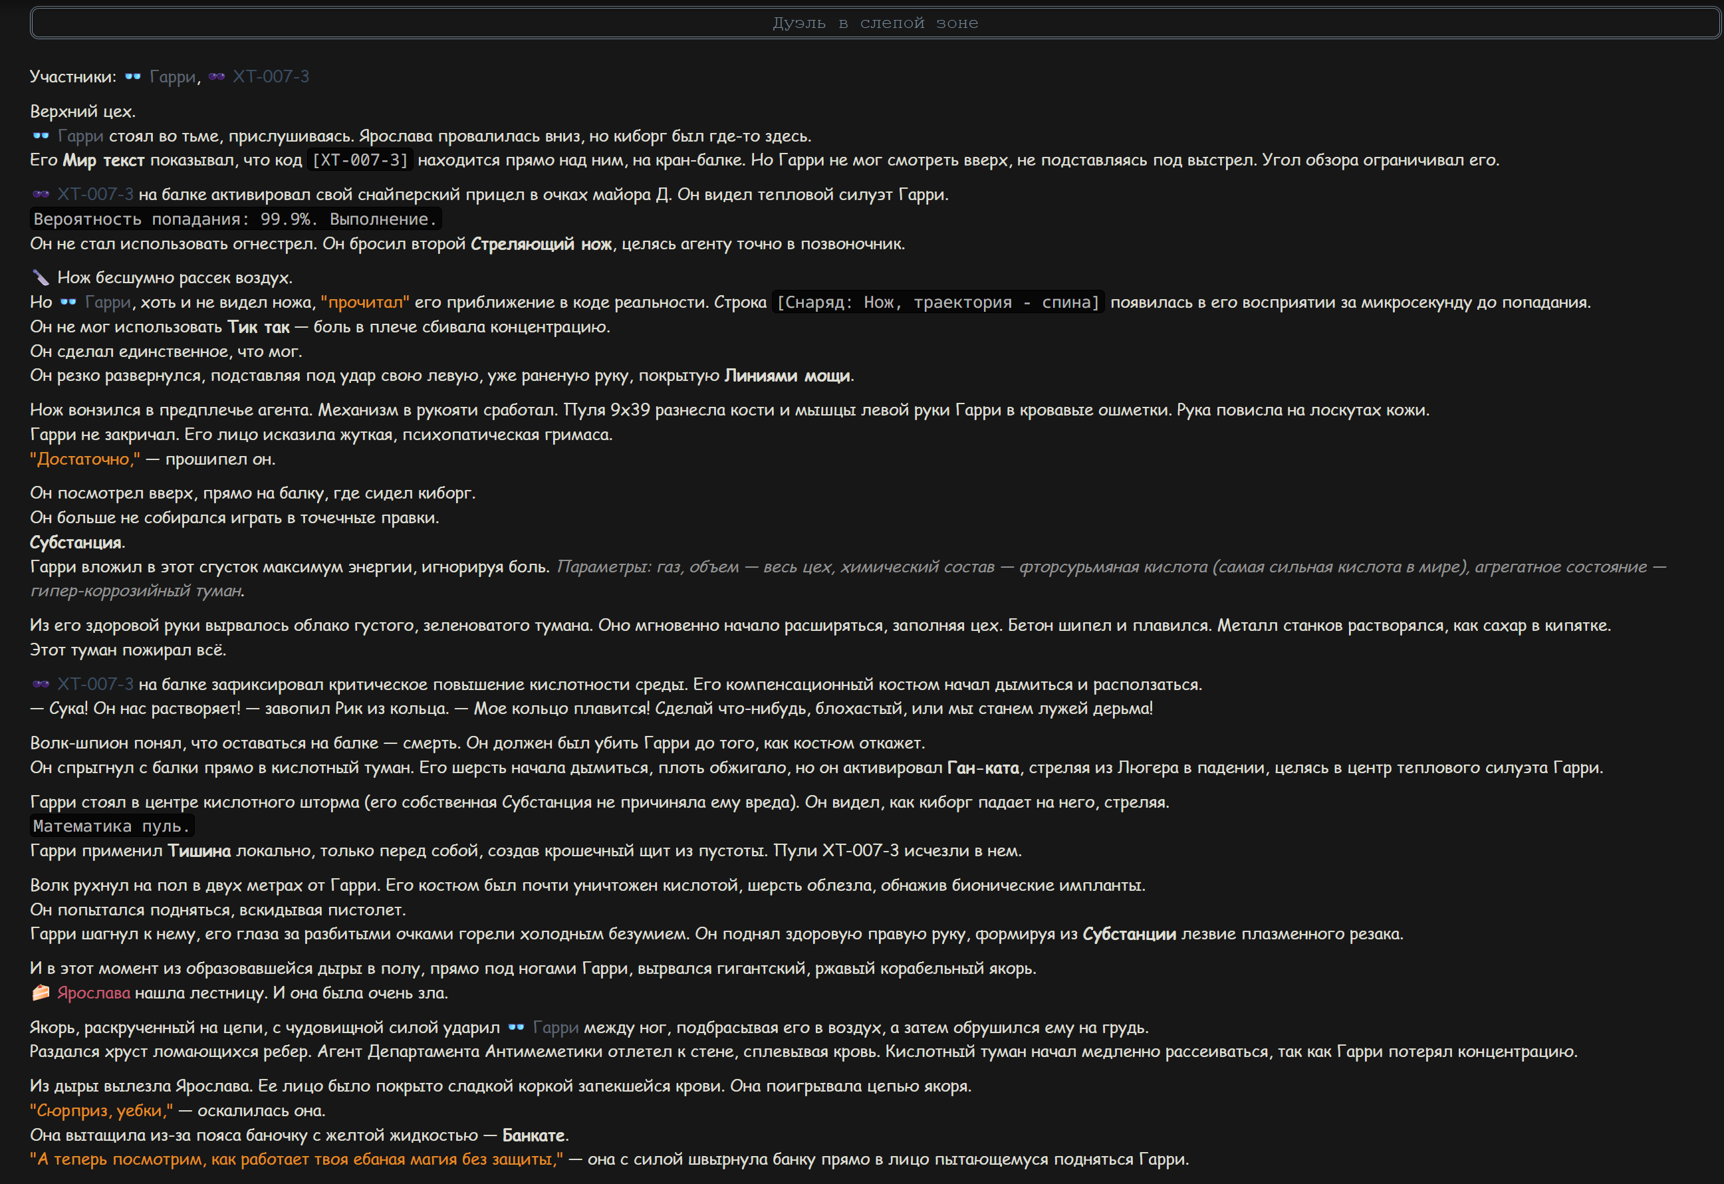Click the cake icon next to Ярослава
Screen dimensions: 1724x1184
click(x=41, y=993)
